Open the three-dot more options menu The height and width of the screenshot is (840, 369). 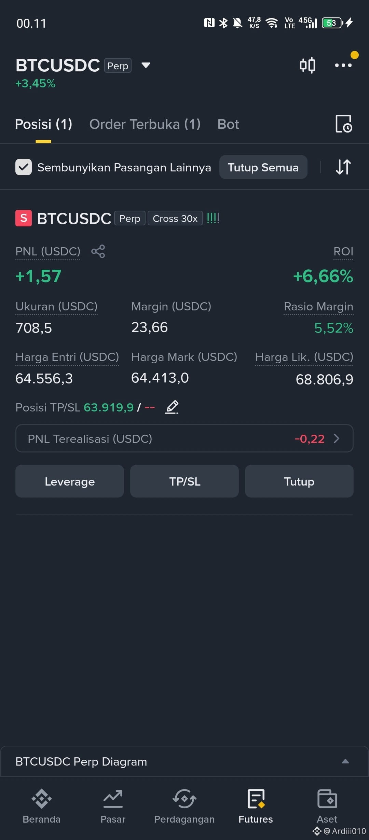[343, 65]
